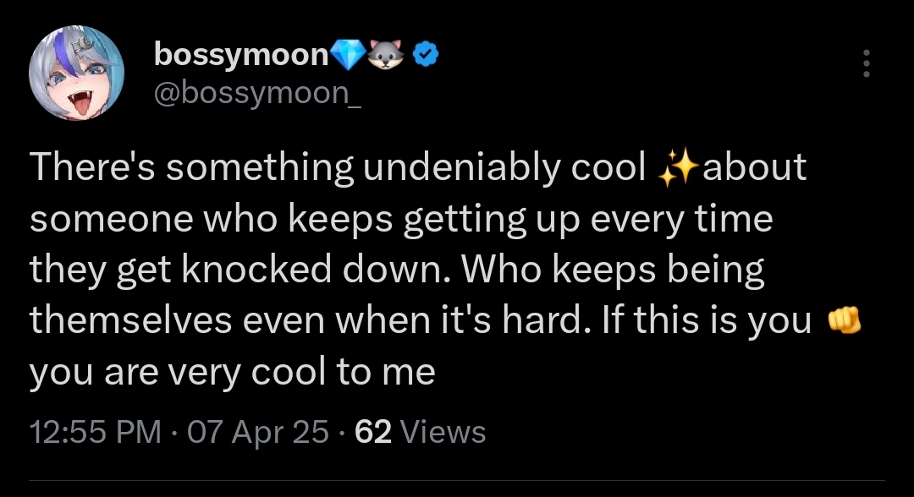View the 62 Views count
Image resolution: width=914 pixels, height=497 pixels.
click(x=421, y=432)
